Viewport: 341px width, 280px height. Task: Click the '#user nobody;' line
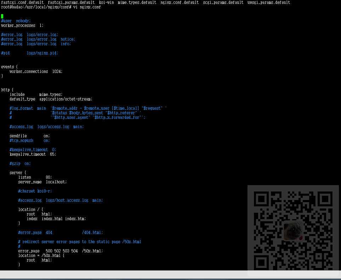(x=16, y=21)
